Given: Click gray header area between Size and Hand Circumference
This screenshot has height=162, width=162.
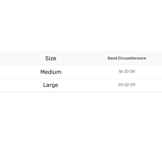Looking at the screenshot, I should pos(82,59).
